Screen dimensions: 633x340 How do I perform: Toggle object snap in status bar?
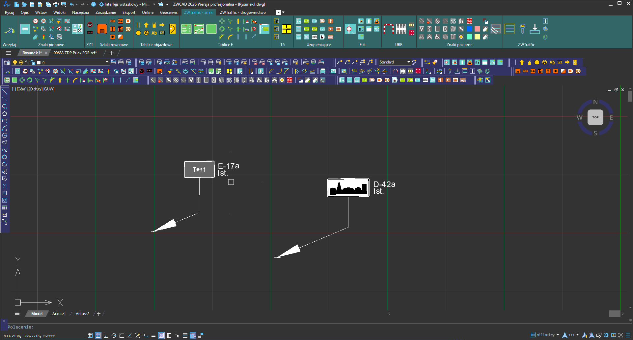tap(122, 335)
